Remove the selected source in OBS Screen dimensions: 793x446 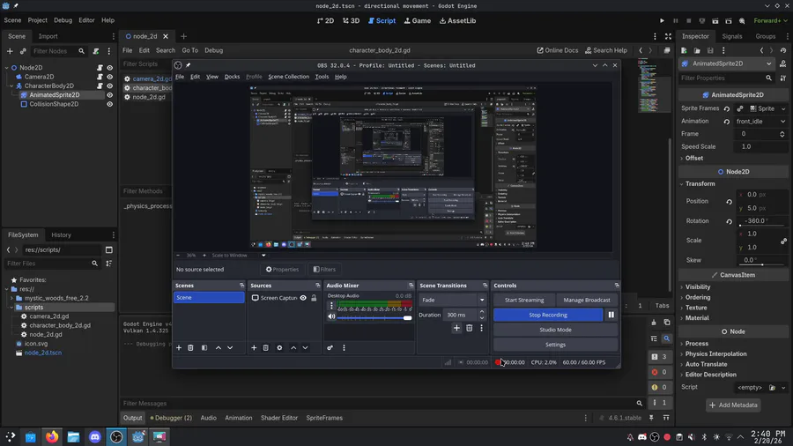pyautogui.click(x=265, y=348)
